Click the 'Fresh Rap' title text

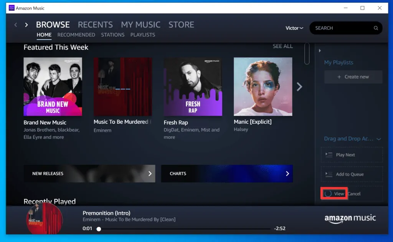tap(176, 123)
